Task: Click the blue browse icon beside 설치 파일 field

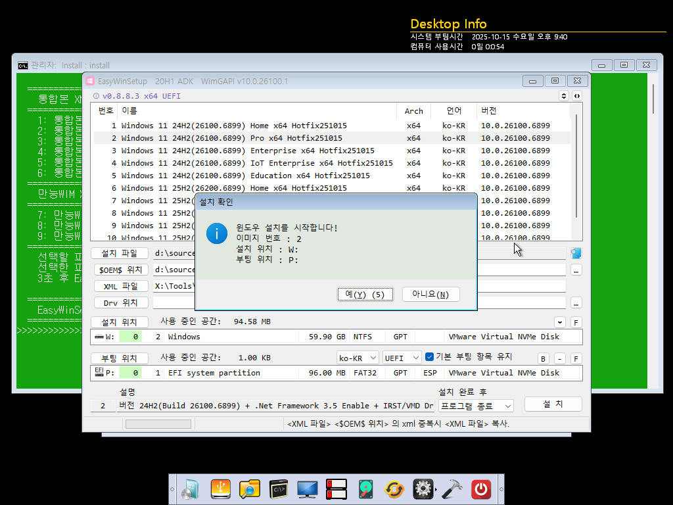Action: click(576, 253)
